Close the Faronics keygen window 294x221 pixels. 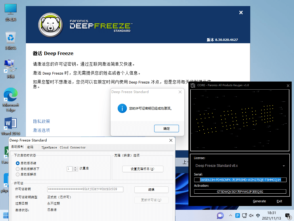[288, 86]
